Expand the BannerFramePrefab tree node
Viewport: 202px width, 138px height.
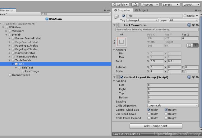click(10, 38)
